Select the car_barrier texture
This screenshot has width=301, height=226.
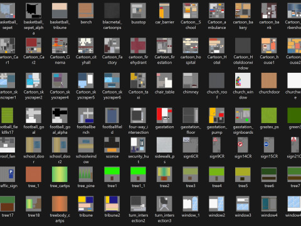click(164, 11)
